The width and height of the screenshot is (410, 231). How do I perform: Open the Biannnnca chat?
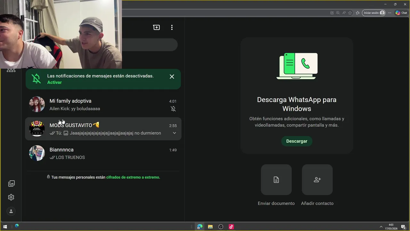tap(103, 153)
